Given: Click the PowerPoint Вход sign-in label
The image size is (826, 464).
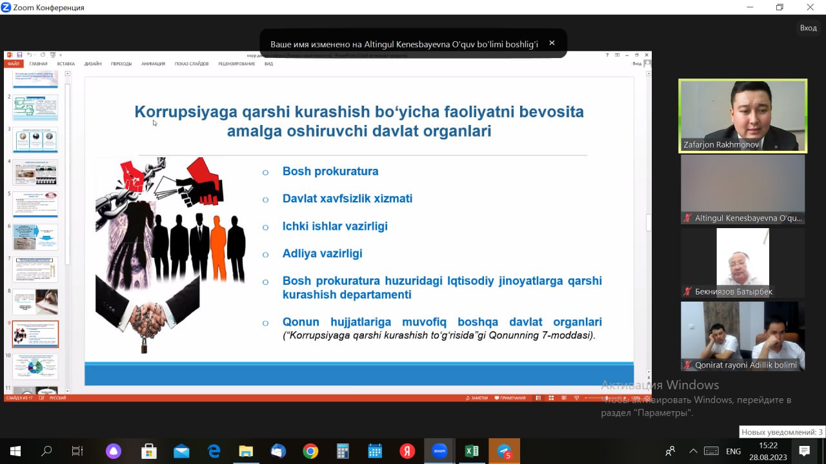Looking at the screenshot, I should (637, 64).
